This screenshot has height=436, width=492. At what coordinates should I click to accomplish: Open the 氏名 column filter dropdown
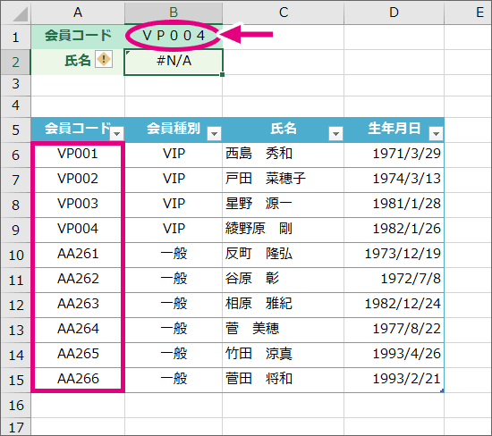(335, 133)
